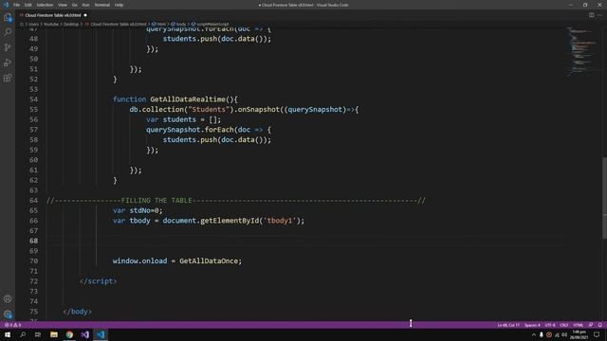Viewport: 607px width, 341px height.
Task: Open the Explorer view in activity bar
Action: [8, 17]
